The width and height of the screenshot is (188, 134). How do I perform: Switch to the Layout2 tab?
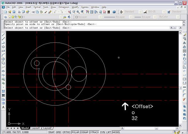point(47,128)
